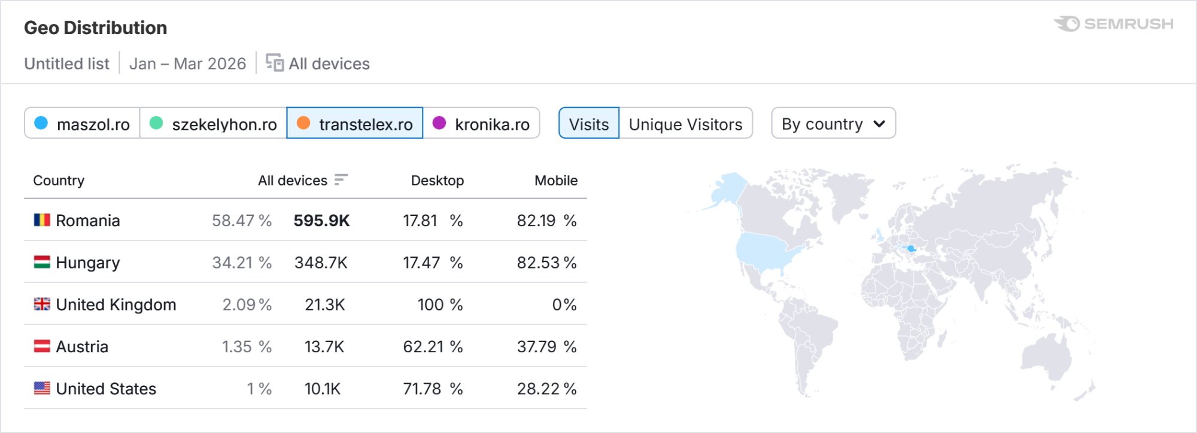The width and height of the screenshot is (1197, 433).
Task: Click the sort icon beside All devices column
Action: [341, 180]
